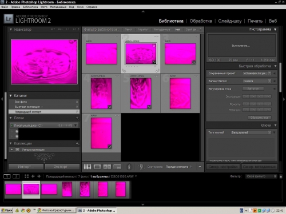The height and width of the screenshot is (214, 286).
Task: Select the first grid thumbnail labeled ARW
Action: (101, 54)
